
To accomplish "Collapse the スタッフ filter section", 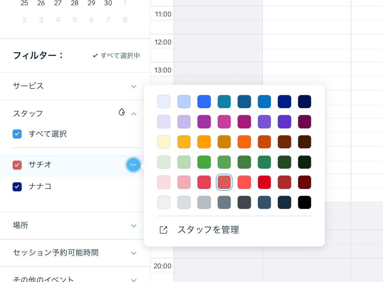I will 133,114.
